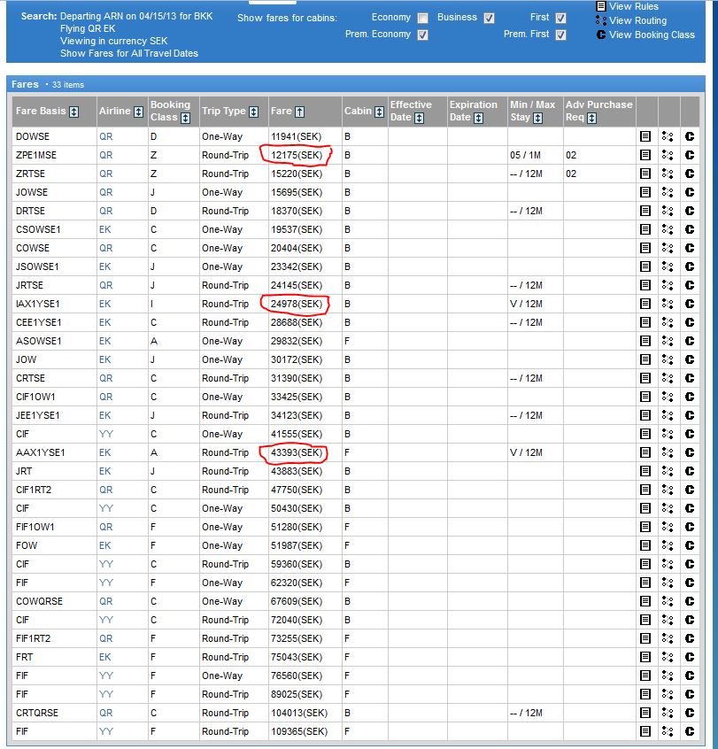View routing icon for ZPE1MSE fare row
The height and width of the screenshot is (749, 718).
668,155
